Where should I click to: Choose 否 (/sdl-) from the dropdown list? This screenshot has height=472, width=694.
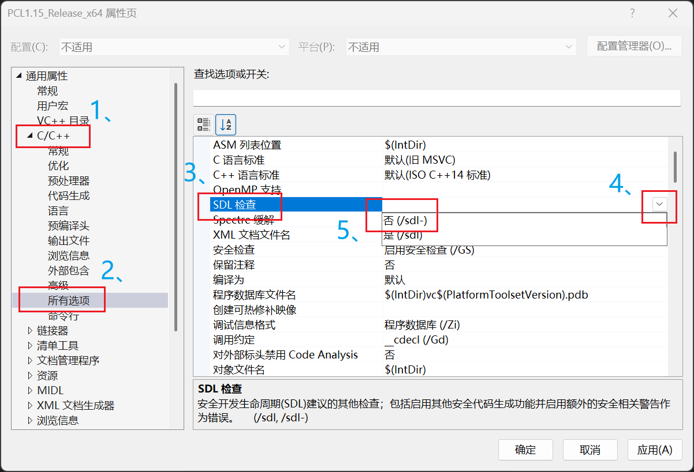[524, 220]
